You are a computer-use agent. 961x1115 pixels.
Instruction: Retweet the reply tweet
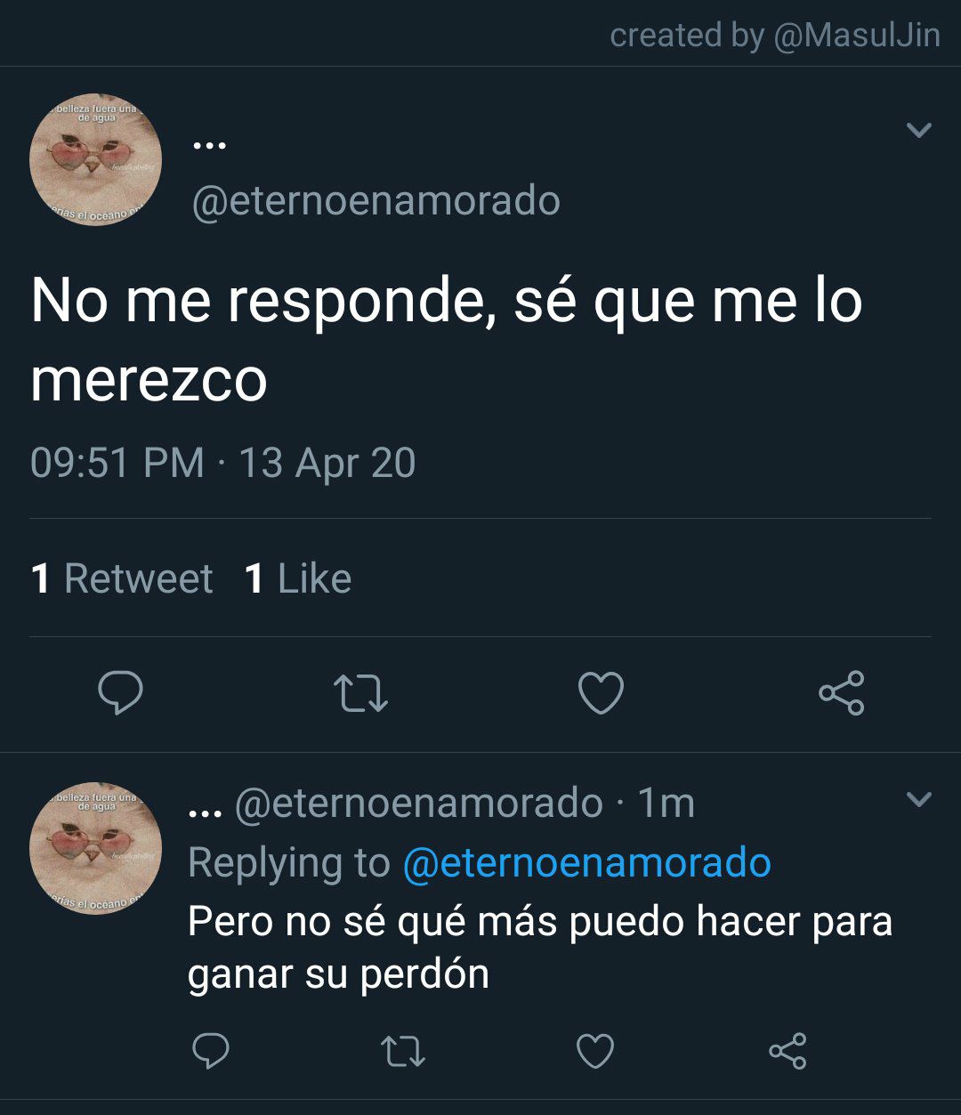point(403,1051)
